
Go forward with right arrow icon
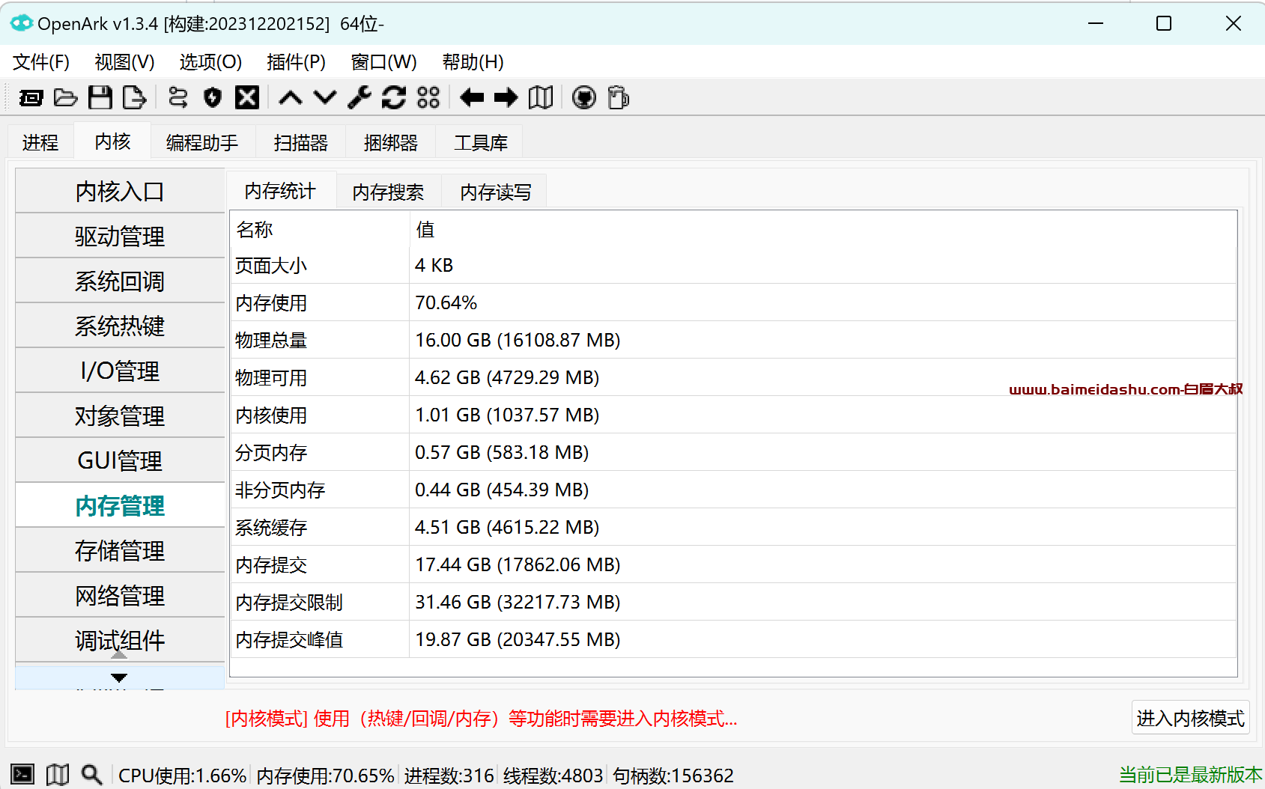coord(506,97)
